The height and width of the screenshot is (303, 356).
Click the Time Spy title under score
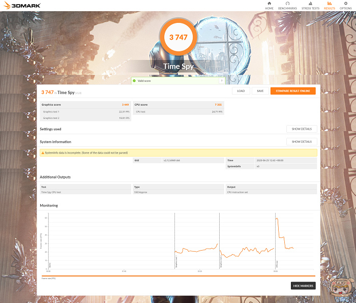click(179, 66)
